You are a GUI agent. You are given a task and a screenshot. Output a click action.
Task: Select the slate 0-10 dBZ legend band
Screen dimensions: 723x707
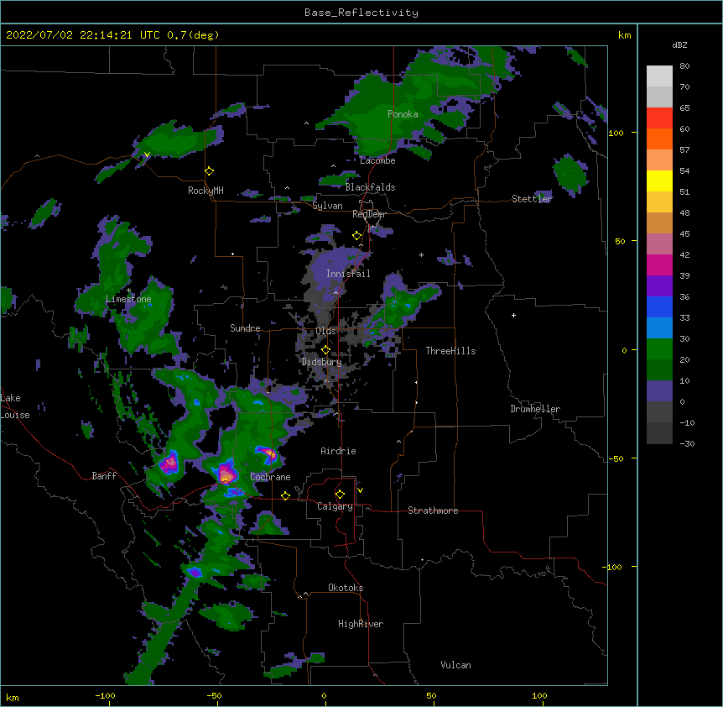[659, 391]
